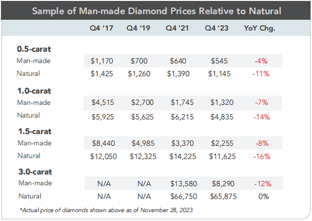Select the $1,170 man-made 0.5-carat price

(x=102, y=61)
